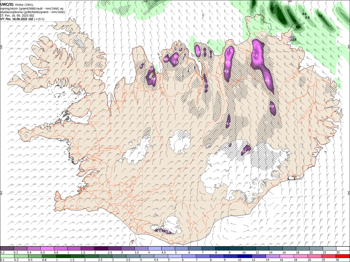This screenshot has height=262, width=350.
Task: Click the pale green 0.1 rain legend swatch
Action: coord(7,256)
